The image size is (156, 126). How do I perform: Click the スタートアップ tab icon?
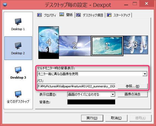click(x=109, y=15)
